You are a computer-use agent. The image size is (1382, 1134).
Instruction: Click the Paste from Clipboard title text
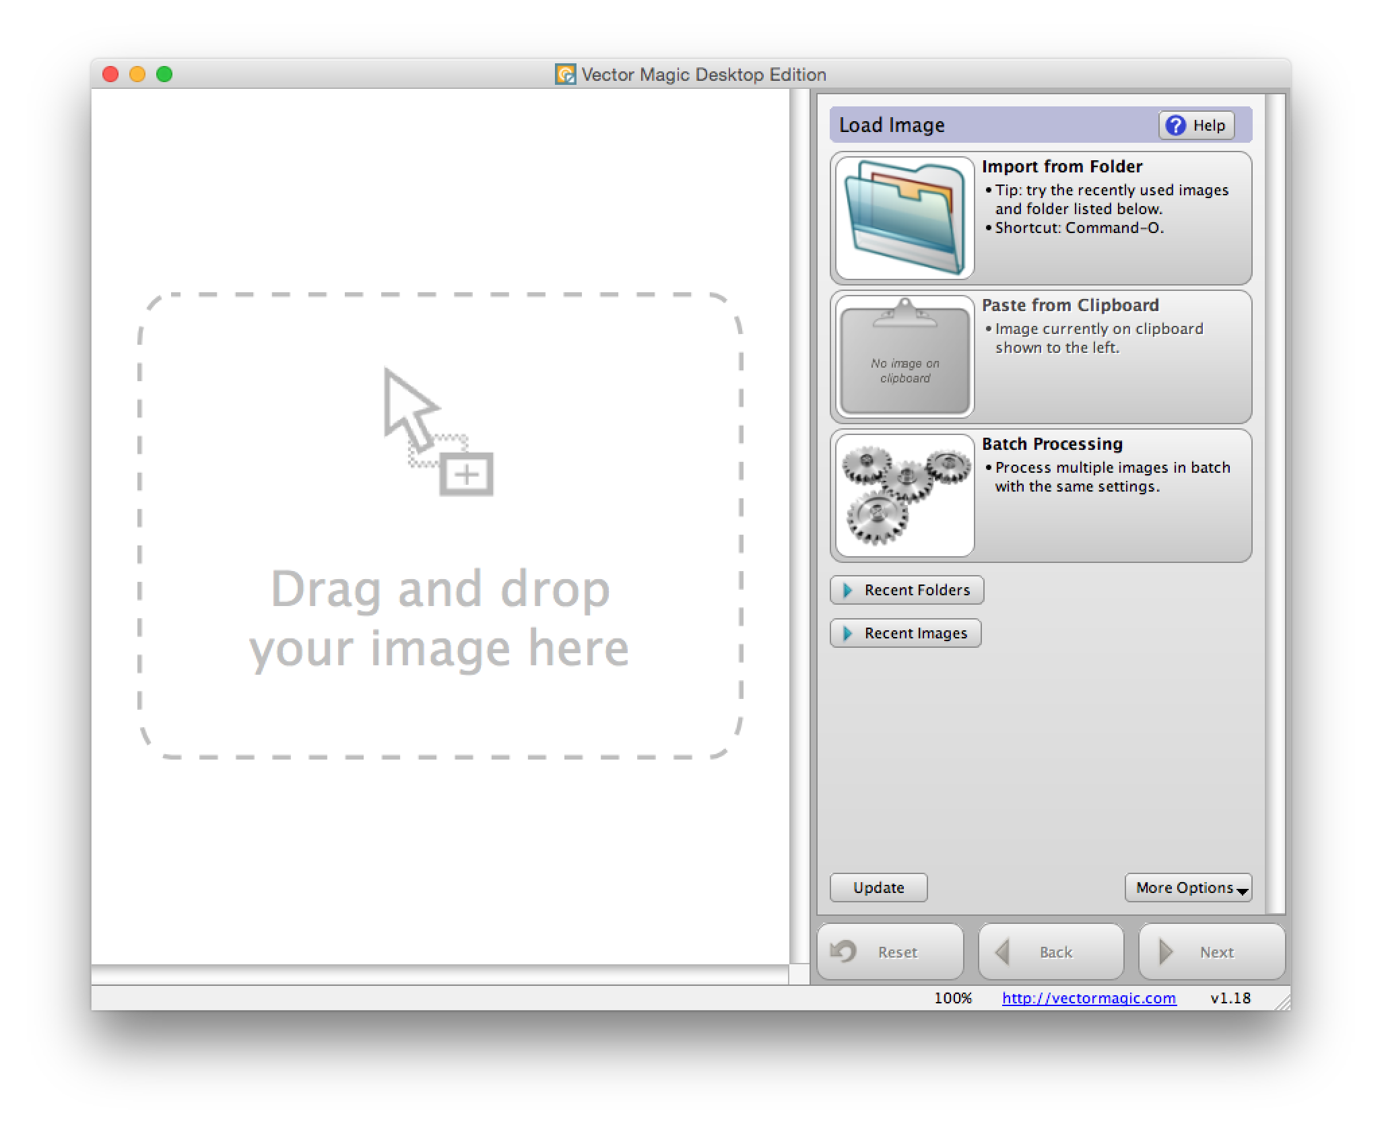coord(1070,305)
